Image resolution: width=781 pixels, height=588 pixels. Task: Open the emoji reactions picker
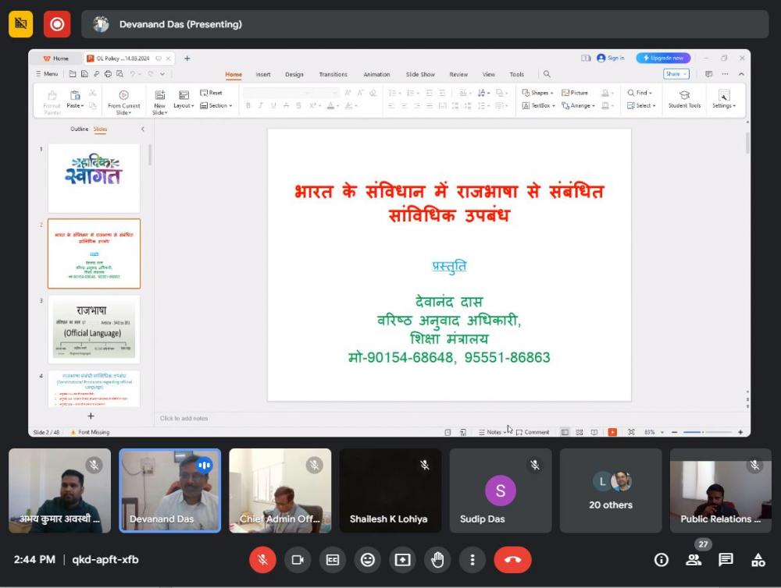click(x=367, y=559)
